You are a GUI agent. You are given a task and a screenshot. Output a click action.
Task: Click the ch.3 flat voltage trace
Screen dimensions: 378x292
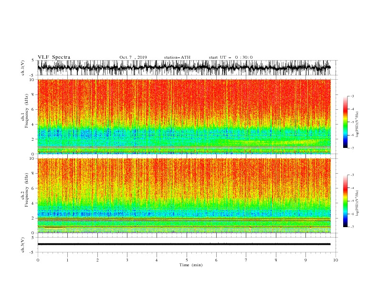184,244
